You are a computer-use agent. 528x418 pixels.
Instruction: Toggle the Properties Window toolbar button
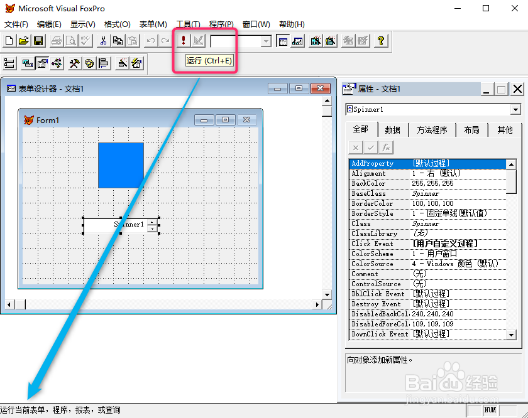pos(42,63)
